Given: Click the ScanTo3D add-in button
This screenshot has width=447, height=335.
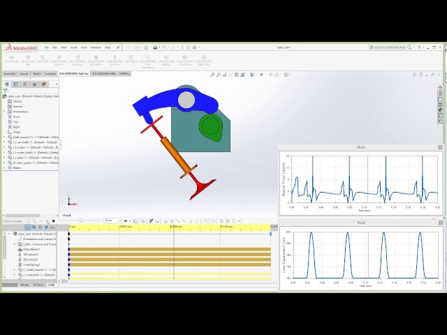Looking at the screenshot, I should point(43,59).
